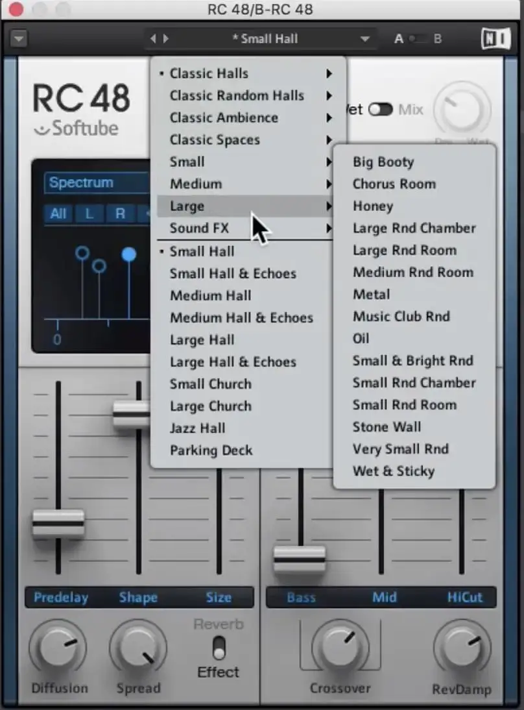
Task: Select the L channel button
Action: coord(89,214)
